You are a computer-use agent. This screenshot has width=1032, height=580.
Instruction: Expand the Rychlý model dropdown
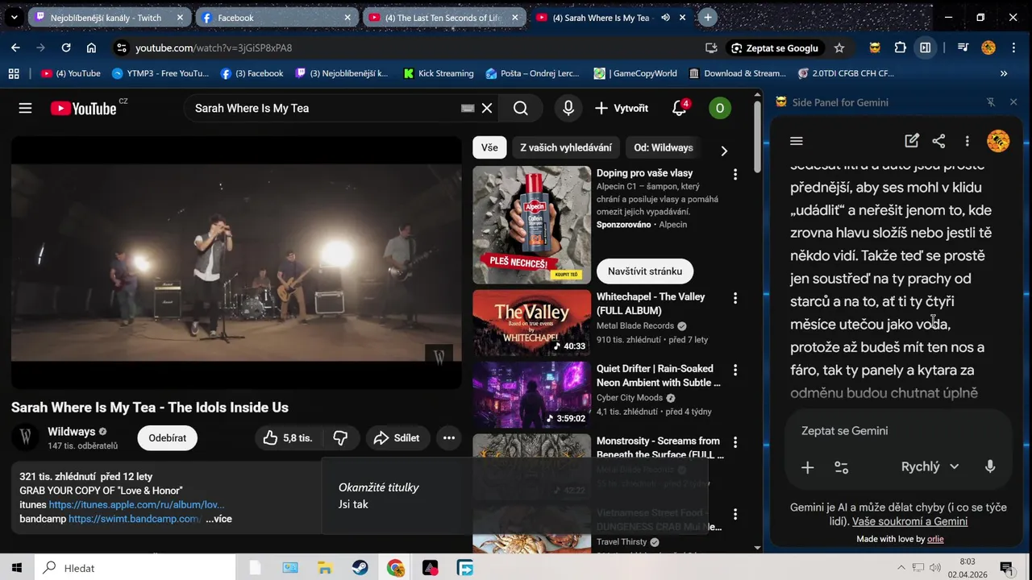(930, 466)
